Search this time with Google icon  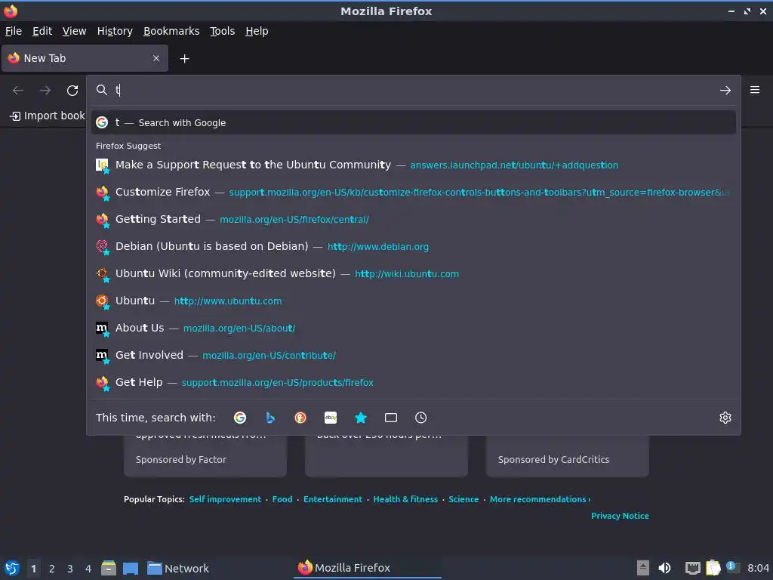click(240, 418)
